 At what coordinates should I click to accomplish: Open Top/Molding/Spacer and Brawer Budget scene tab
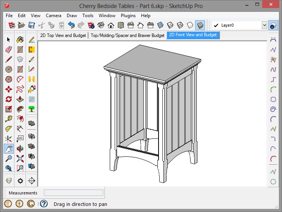click(x=127, y=35)
